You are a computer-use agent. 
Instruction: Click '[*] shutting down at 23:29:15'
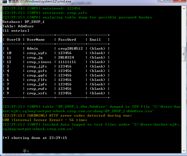pos(35,138)
